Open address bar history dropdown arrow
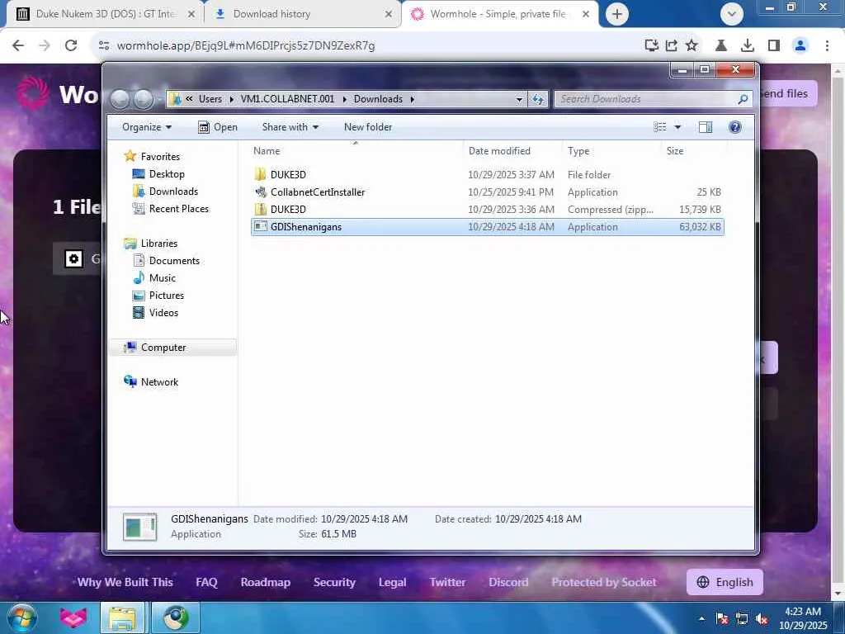Viewport: 845px width, 634px height. point(519,99)
